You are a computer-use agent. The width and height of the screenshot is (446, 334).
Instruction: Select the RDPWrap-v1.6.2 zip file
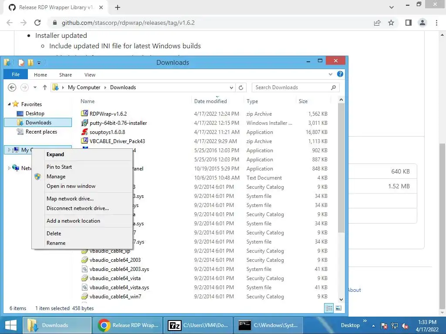[x=108, y=114]
